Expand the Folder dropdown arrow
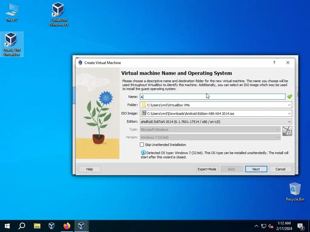 click(289, 105)
